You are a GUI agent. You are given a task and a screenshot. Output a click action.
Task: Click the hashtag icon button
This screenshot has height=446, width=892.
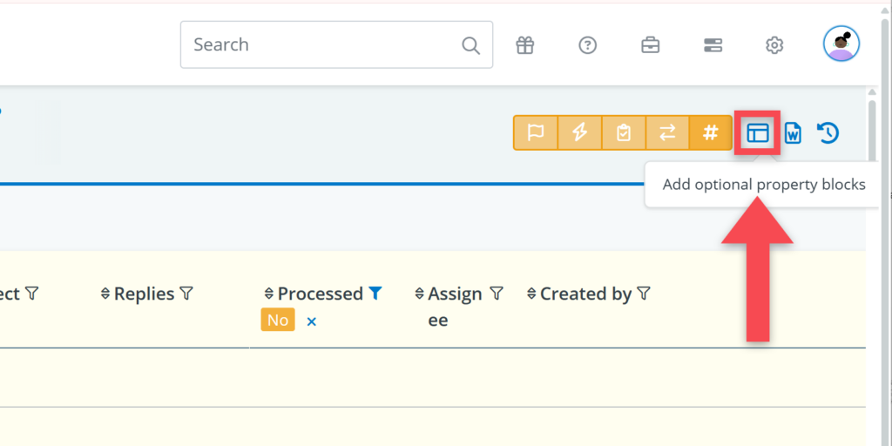[711, 132]
